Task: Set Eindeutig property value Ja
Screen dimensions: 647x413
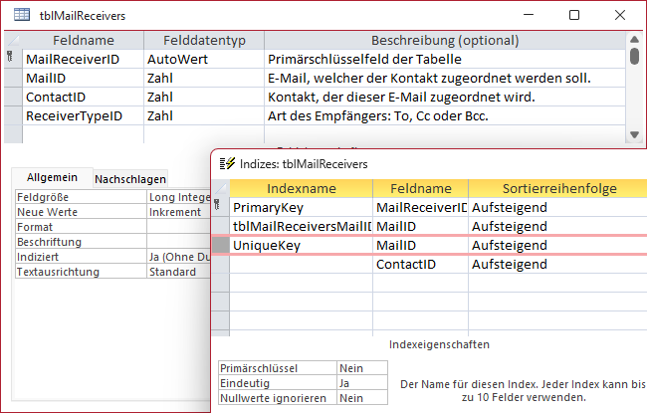Action: pos(362,383)
